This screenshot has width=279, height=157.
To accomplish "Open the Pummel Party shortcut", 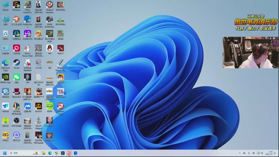I will tap(60, 106).
